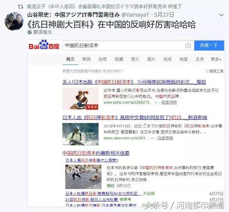Open 中国抗日剧读本的最新相关信息 heading link
The image size is (229, 212).
pyautogui.click(x=96, y=153)
